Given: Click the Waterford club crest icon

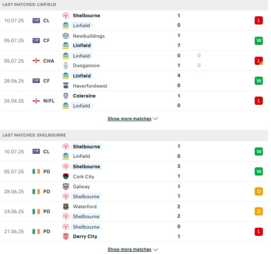Looking at the screenshot, I should (66, 206).
